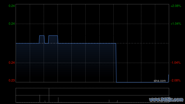Select the red 0.24 price label

[x=12, y=63]
